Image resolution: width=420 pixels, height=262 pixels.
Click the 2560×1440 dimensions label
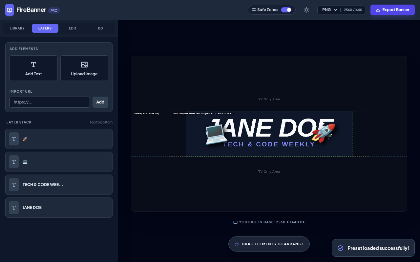[x=353, y=10]
